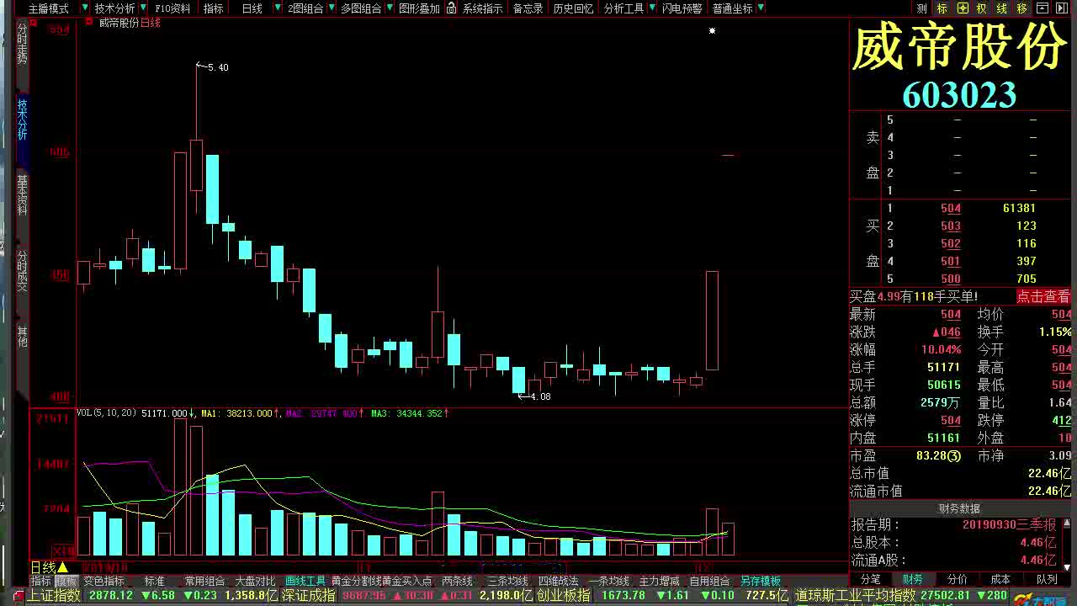Image resolution: width=1077 pixels, height=606 pixels.
Task: Click the 指标 toolbar button
Action: point(214,8)
